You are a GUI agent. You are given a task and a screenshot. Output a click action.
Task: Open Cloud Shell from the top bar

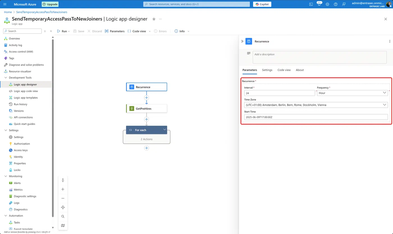(311, 4)
